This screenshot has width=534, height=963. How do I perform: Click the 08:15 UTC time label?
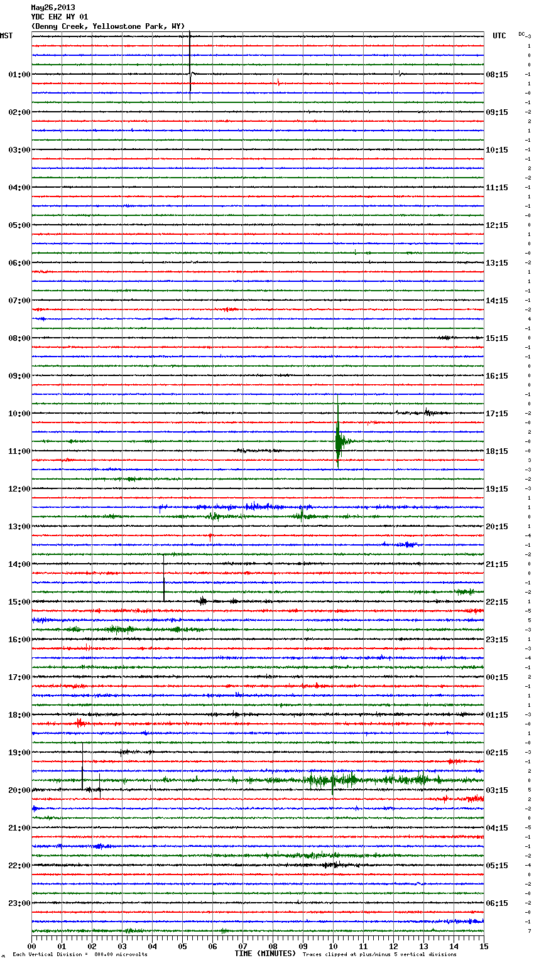tap(497, 75)
